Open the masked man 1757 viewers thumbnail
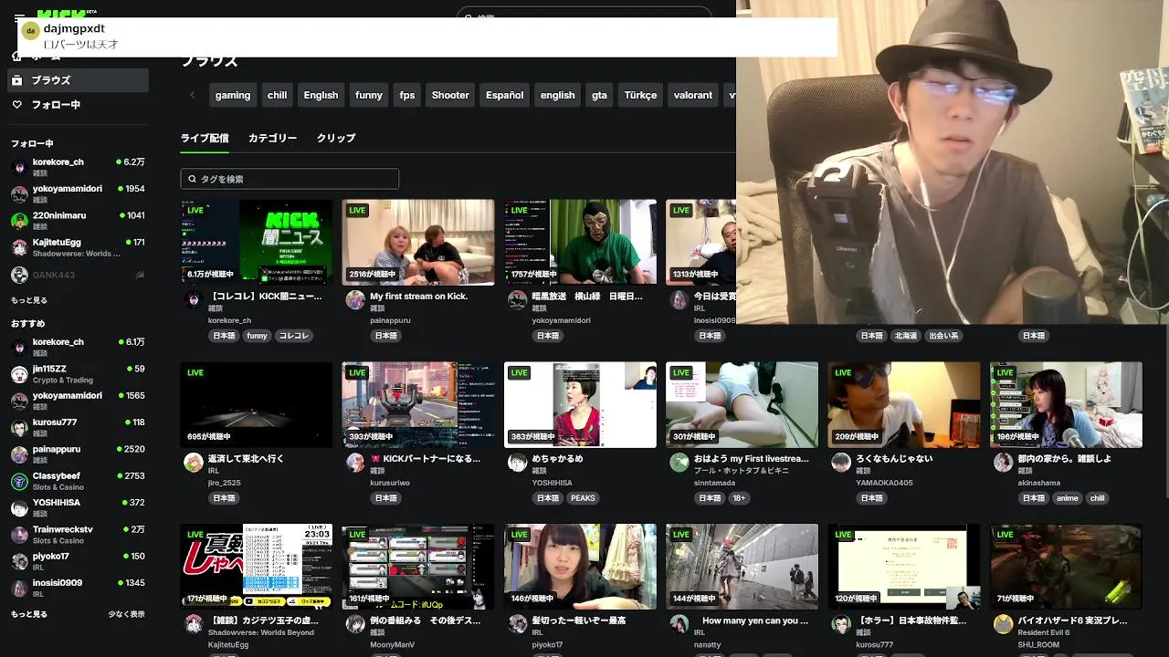Screen dimensions: 1169x657 (580, 243)
